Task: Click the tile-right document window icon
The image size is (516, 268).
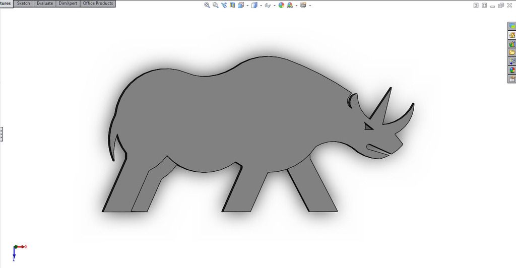Action: pos(484,5)
